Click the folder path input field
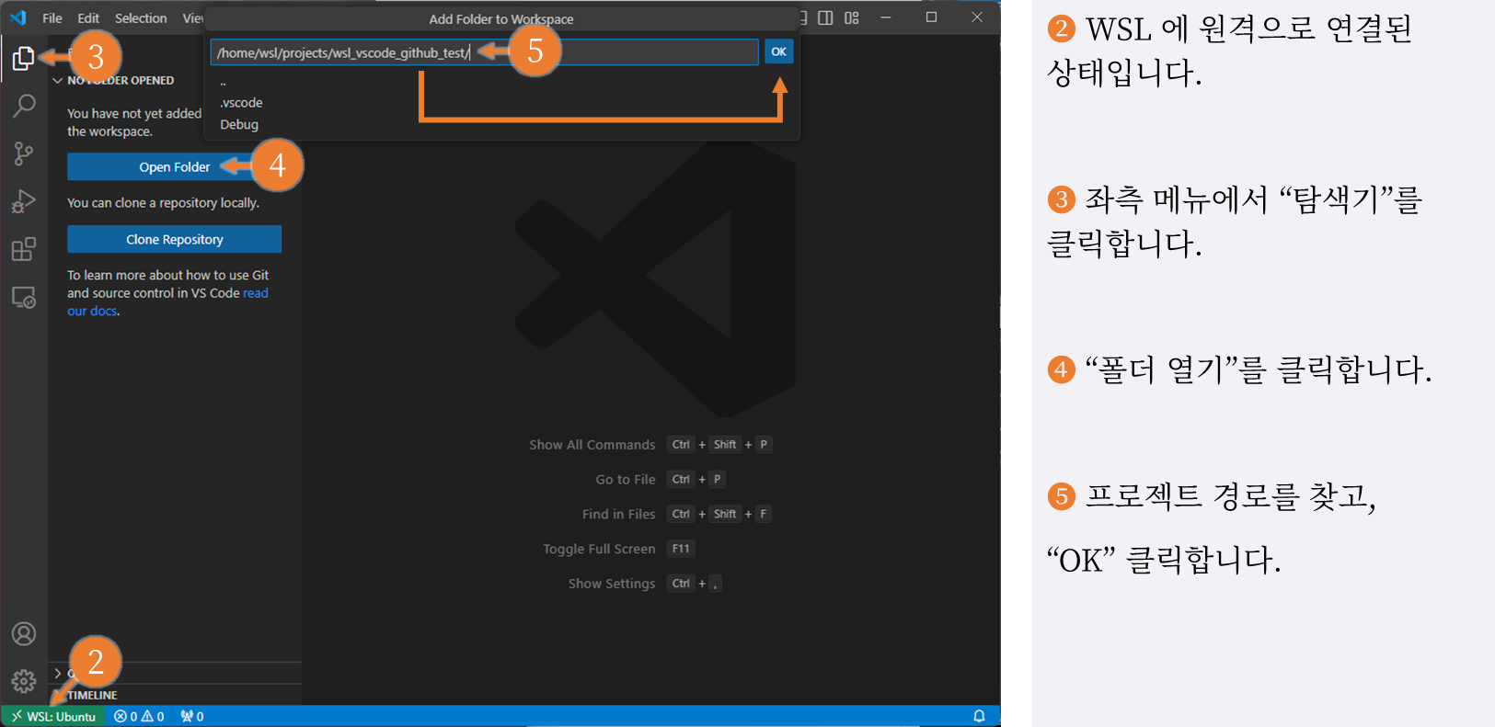The height and width of the screenshot is (727, 1495). click(x=484, y=52)
